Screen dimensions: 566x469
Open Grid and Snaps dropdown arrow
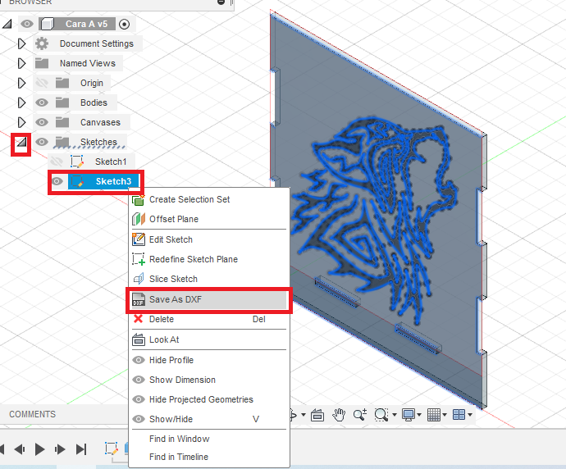(445, 415)
